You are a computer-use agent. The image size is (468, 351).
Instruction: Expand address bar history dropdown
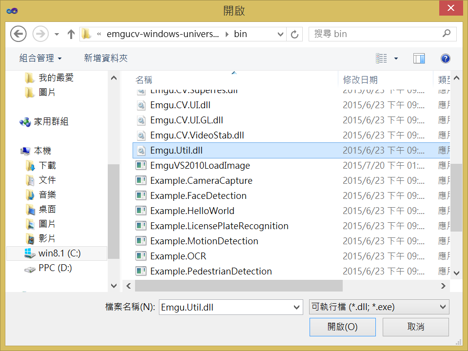pyautogui.click(x=280, y=34)
